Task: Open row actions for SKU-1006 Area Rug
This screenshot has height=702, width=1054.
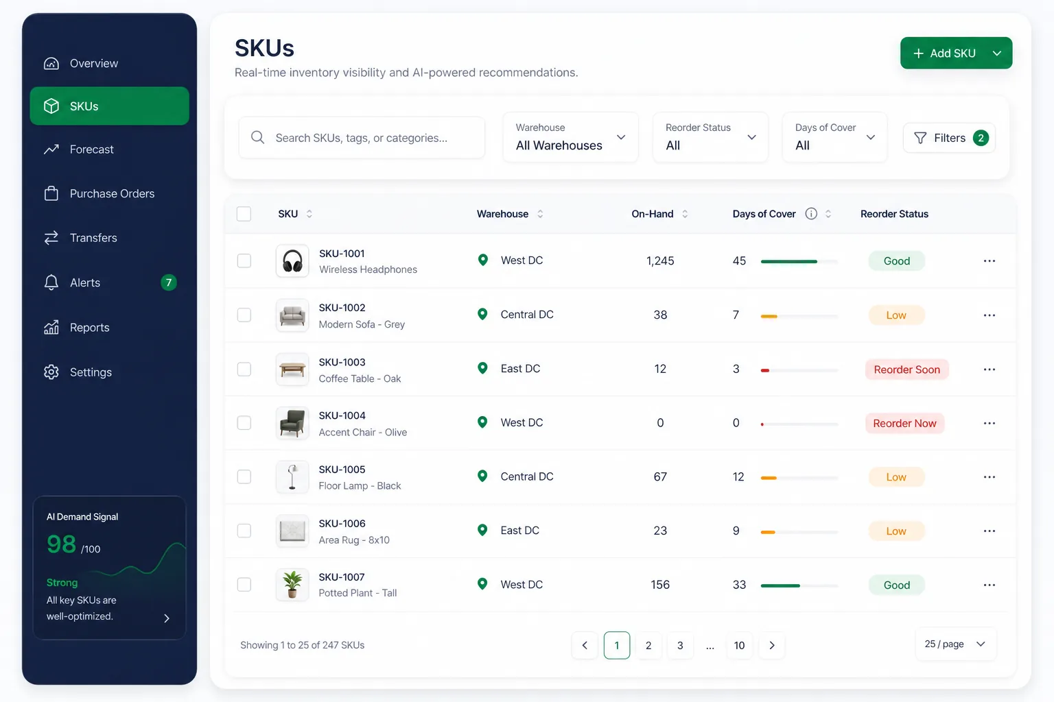Action: click(x=989, y=531)
